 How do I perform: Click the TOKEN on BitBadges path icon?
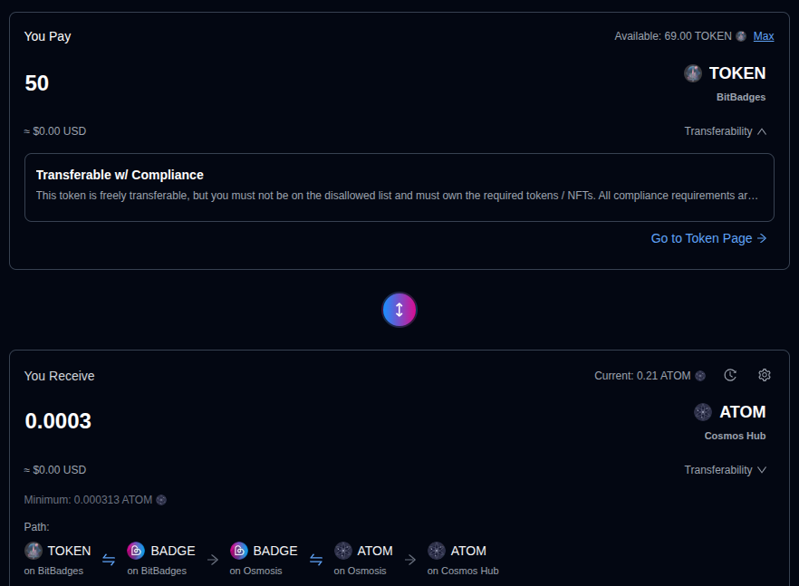pos(34,551)
